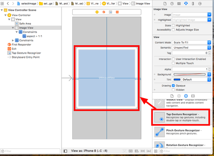The width and height of the screenshot is (214, 156).
Task: Go forward in editor history
Action: [x=13, y=3]
